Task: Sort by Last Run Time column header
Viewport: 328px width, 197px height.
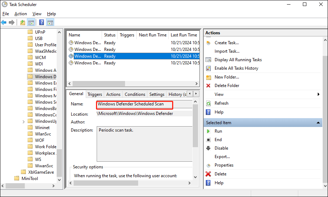Action: pyautogui.click(x=184, y=35)
